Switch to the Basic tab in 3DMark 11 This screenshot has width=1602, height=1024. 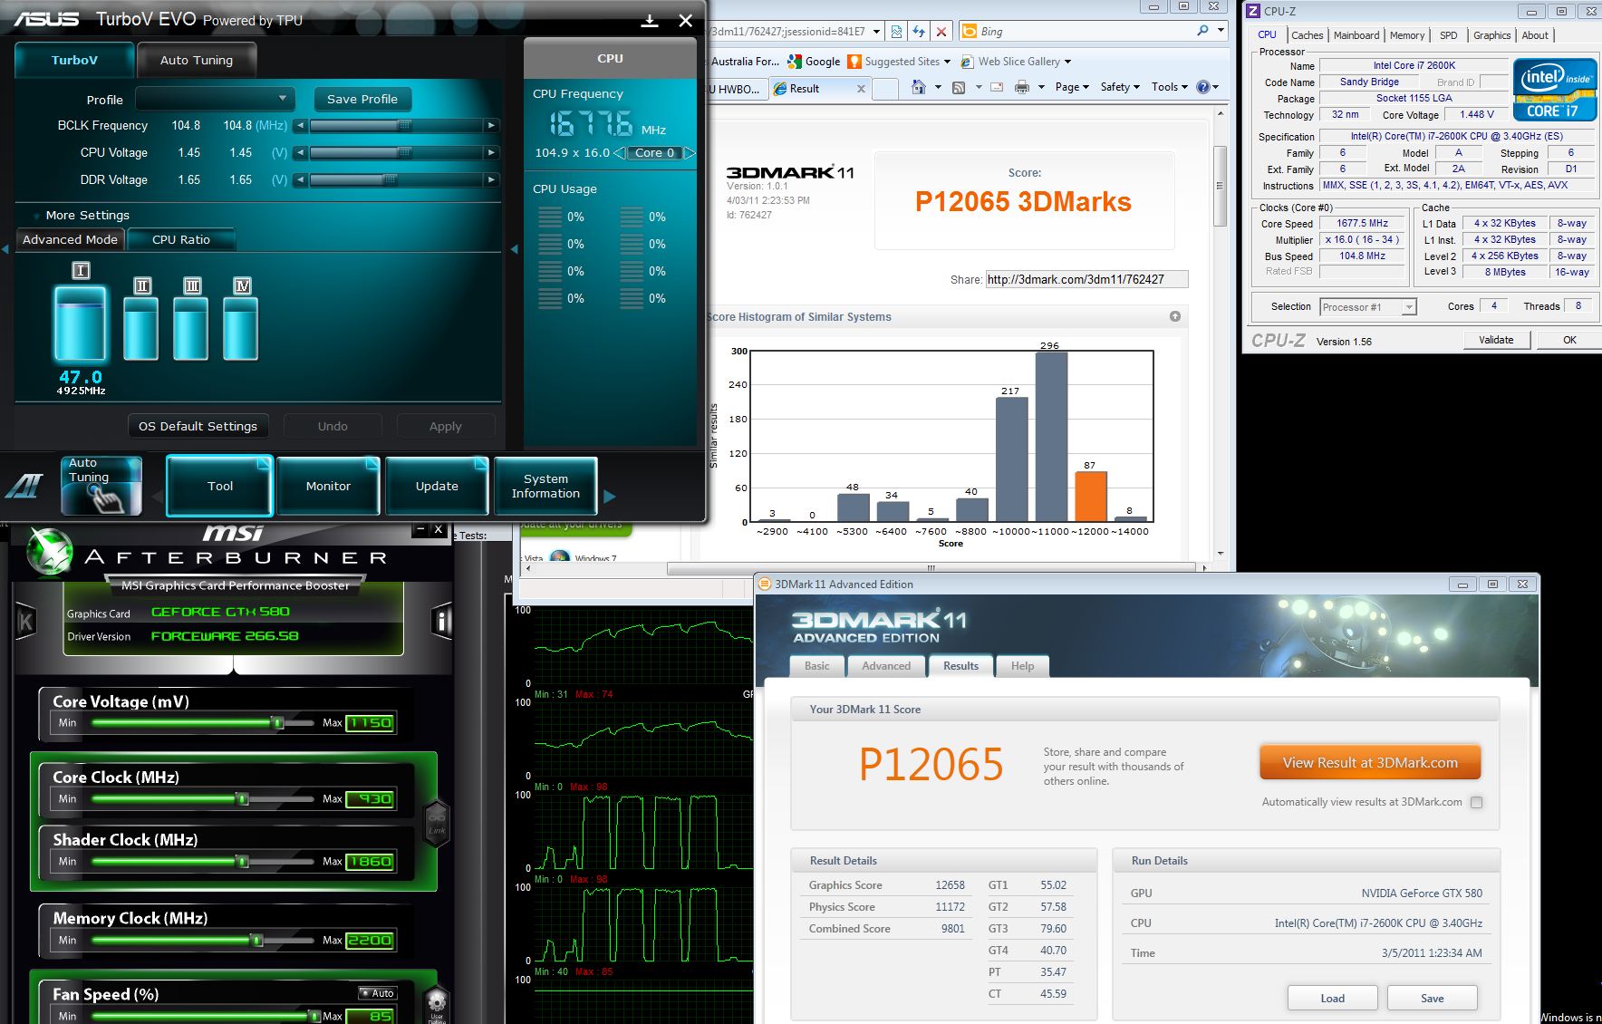click(x=817, y=666)
